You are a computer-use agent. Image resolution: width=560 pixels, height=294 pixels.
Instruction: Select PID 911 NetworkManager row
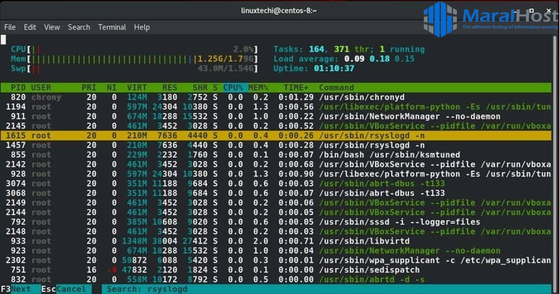click(276, 117)
